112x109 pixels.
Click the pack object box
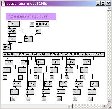[12, 39]
